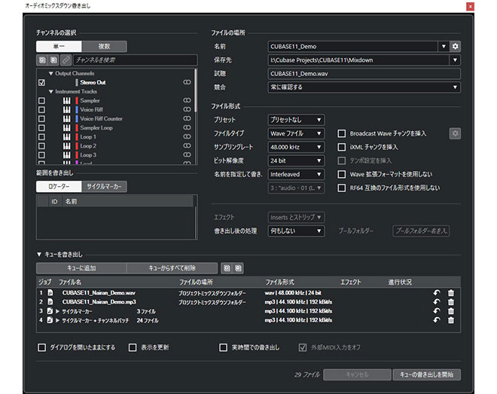The image size is (497, 394).
Task: Close the audio mixdown export dialog
Action: coord(471,6)
